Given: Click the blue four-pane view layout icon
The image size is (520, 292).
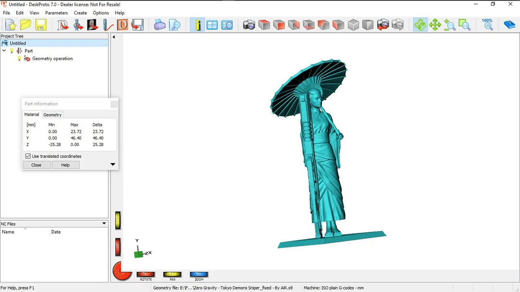Looking at the screenshot, I should (x=212, y=25).
